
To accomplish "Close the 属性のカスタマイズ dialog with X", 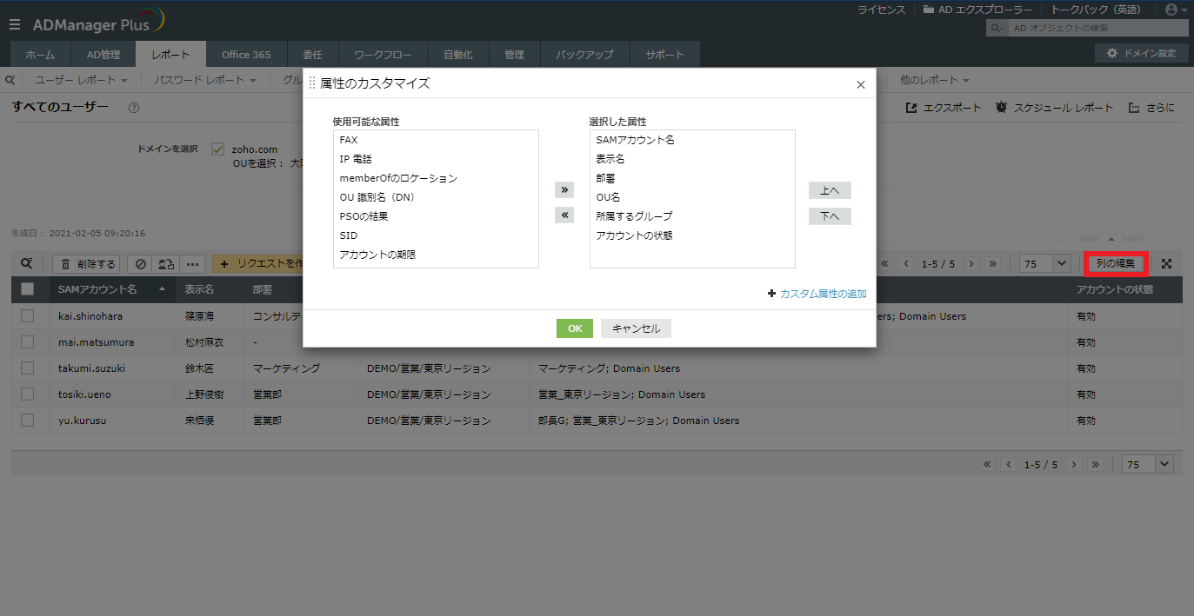I will click(861, 85).
